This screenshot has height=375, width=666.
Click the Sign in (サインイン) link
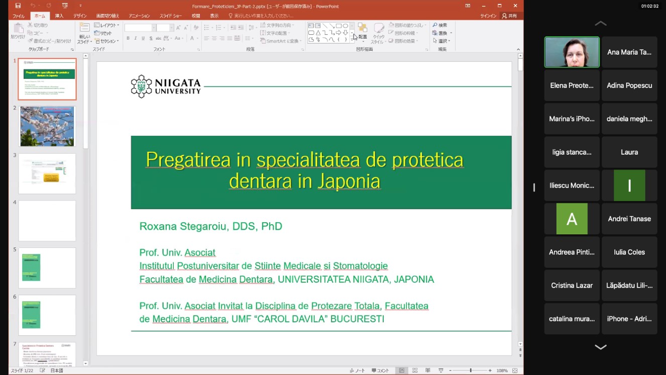click(488, 16)
